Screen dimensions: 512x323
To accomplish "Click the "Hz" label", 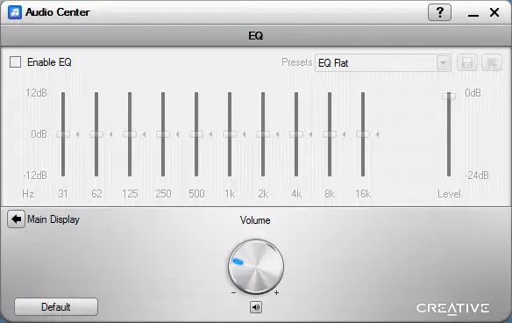I will 28,194.
